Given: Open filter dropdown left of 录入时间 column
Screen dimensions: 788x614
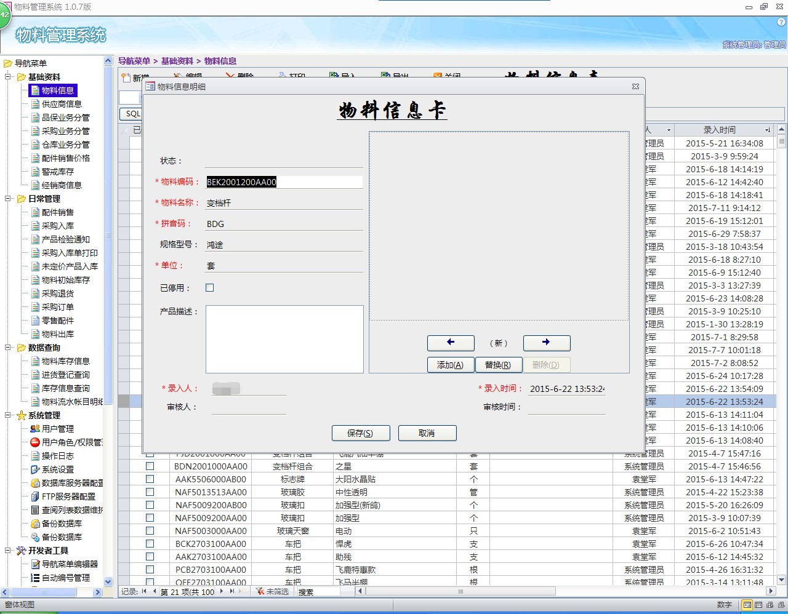Looking at the screenshot, I should click(x=669, y=130).
